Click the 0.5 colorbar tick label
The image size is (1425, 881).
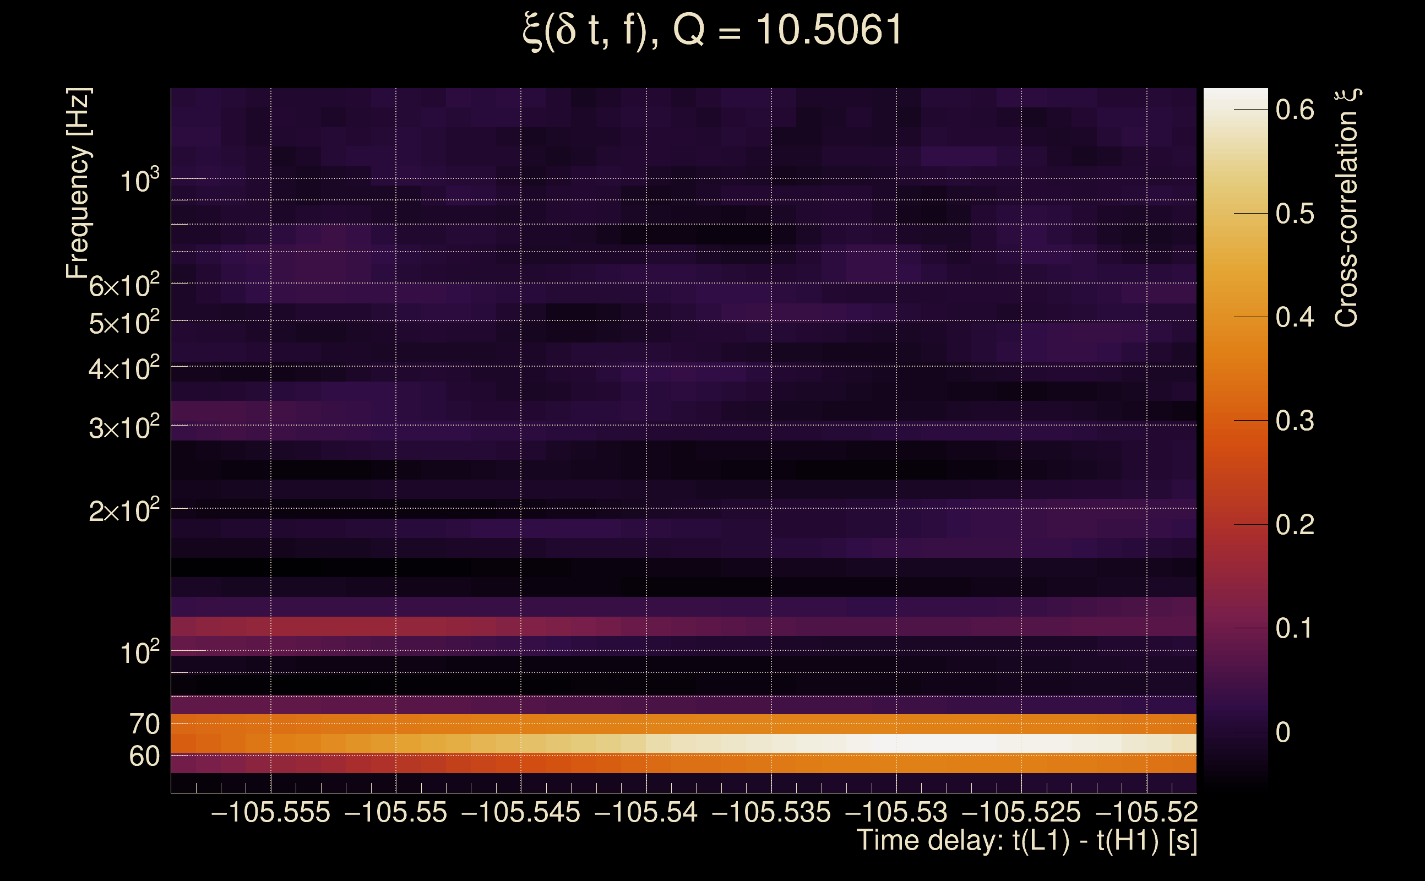tap(1295, 214)
